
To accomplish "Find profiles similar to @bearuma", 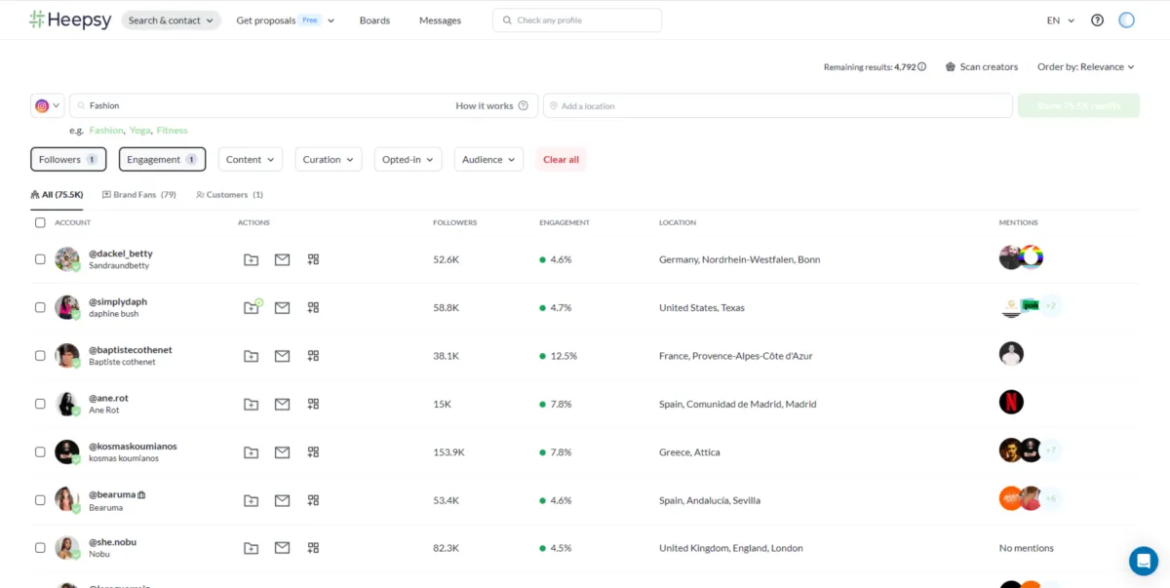I will (x=313, y=500).
